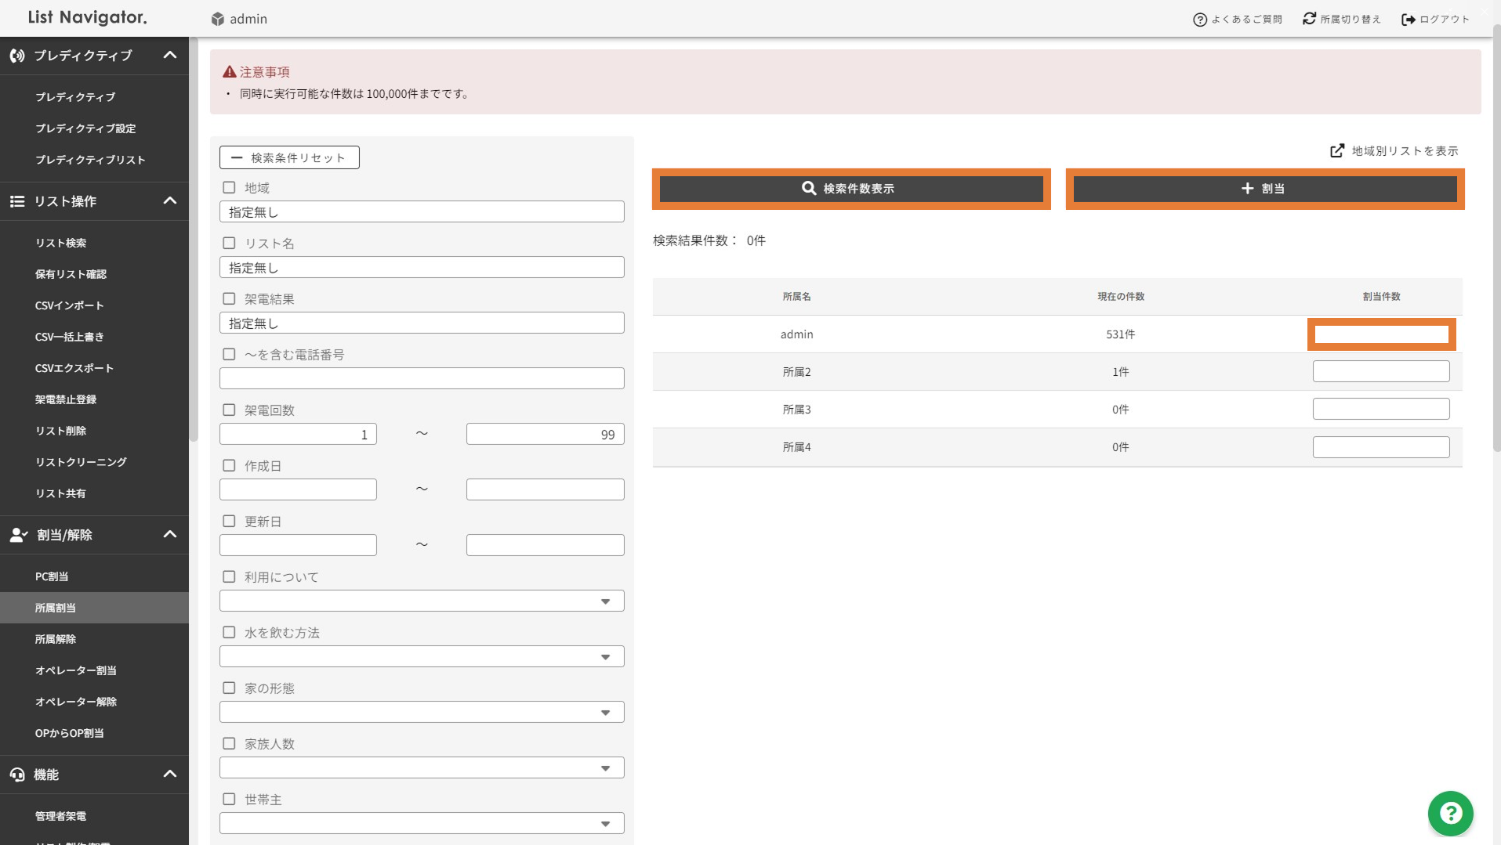1501x845 pixels.
Task: Open PC割当 in the sidebar menu
Action: click(x=52, y=576)
